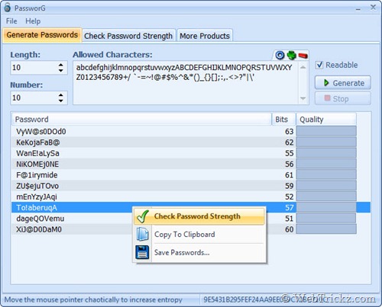Increase the Length value with up arrow
The image size is (382, 307).
tap(60, 65)
